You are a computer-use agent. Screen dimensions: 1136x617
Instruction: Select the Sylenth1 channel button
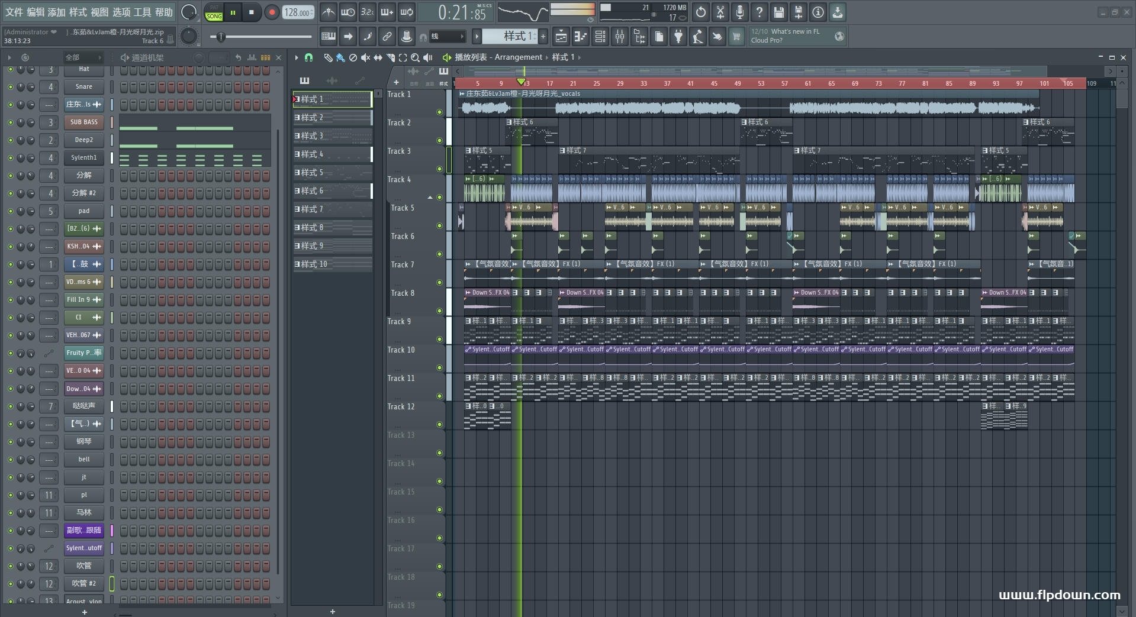(83, 158)
